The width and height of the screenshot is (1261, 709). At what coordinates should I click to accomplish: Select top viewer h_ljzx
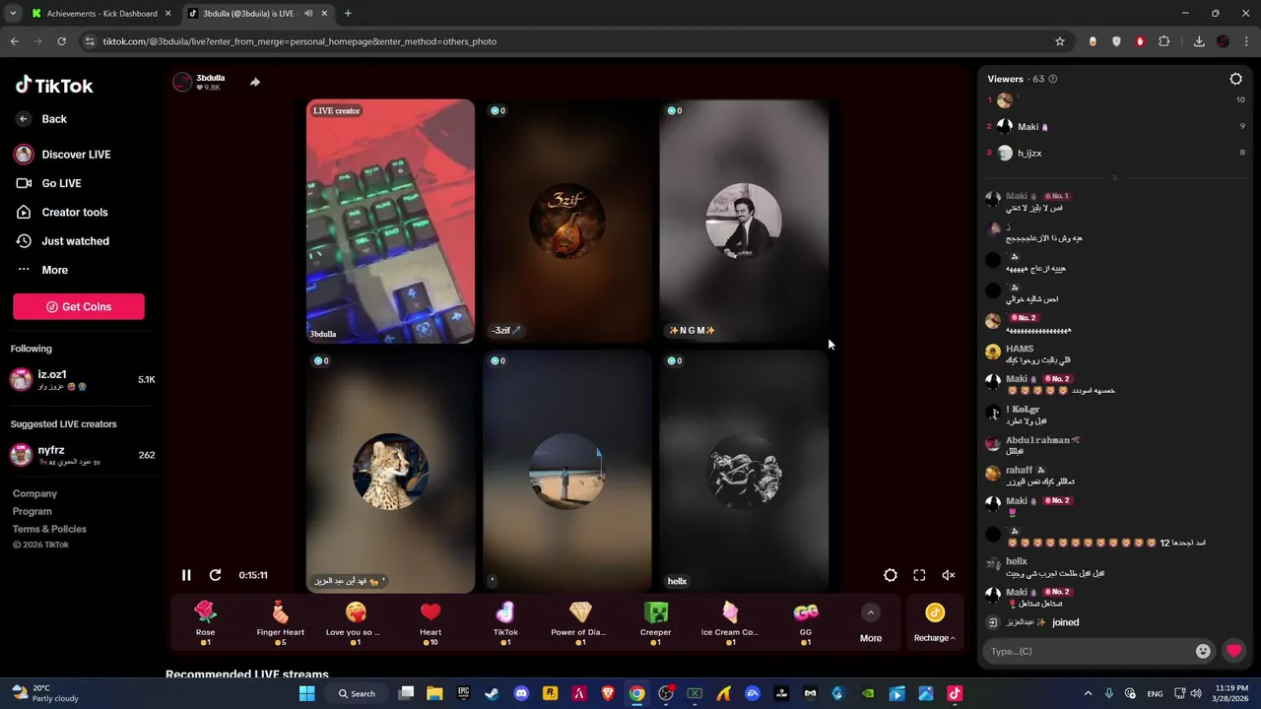[x=1029, y=154]
